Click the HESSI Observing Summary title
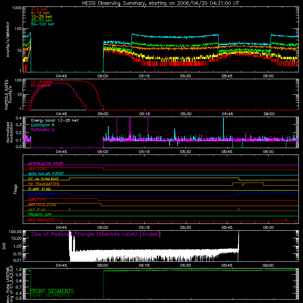Image resolution: width=303 pixels, height=303 pixels. tap(161, 3)
